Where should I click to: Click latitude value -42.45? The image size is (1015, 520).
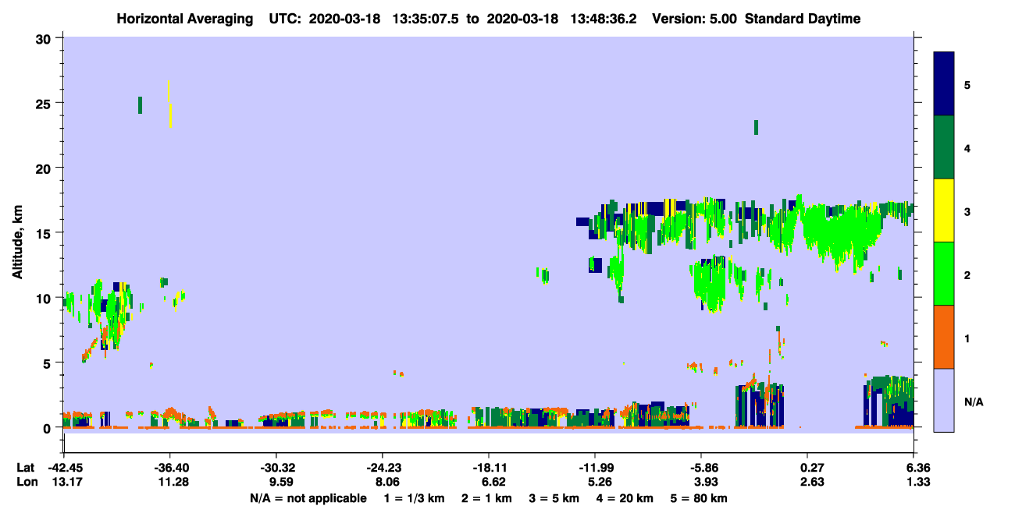tap(64, 468)
